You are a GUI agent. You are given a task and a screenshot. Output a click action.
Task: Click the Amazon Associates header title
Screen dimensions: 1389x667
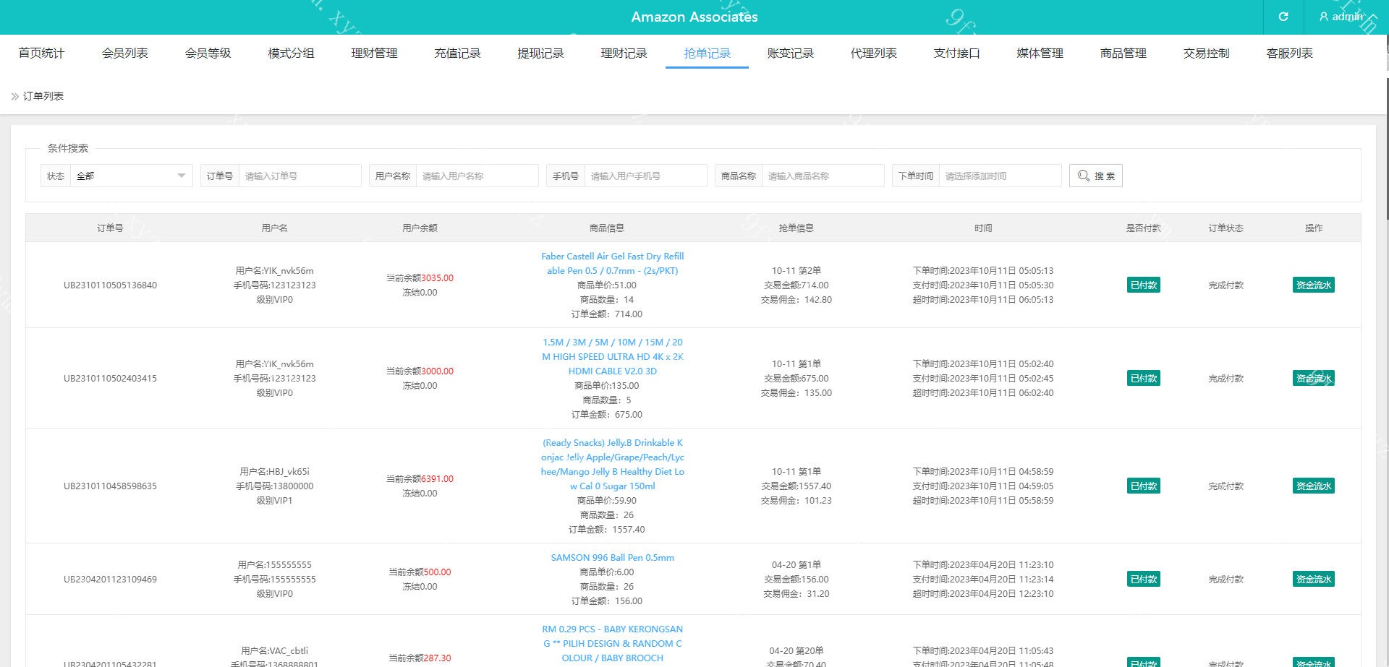tap(694, 17)
